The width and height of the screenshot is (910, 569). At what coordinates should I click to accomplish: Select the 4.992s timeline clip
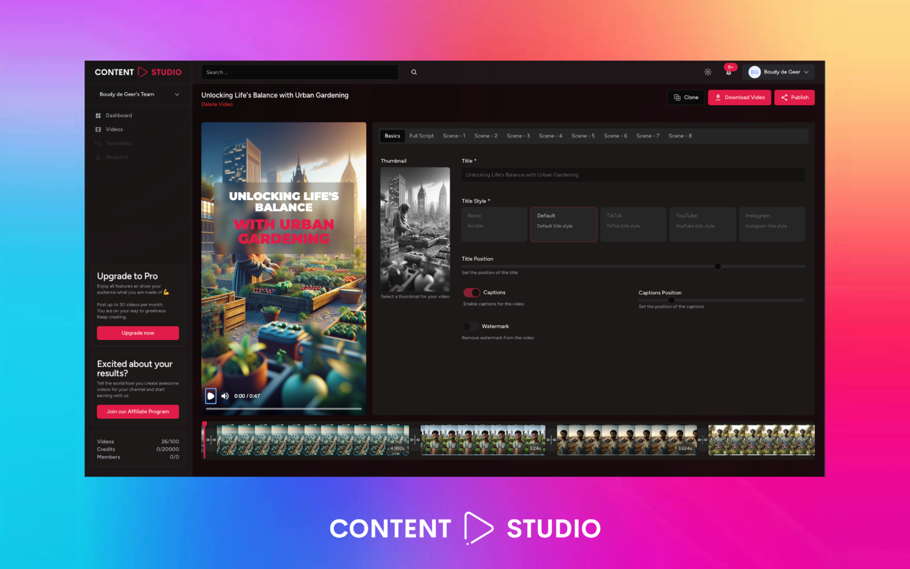click(x=313, y=440)
